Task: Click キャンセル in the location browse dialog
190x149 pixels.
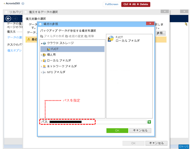Action: (140, 130)
